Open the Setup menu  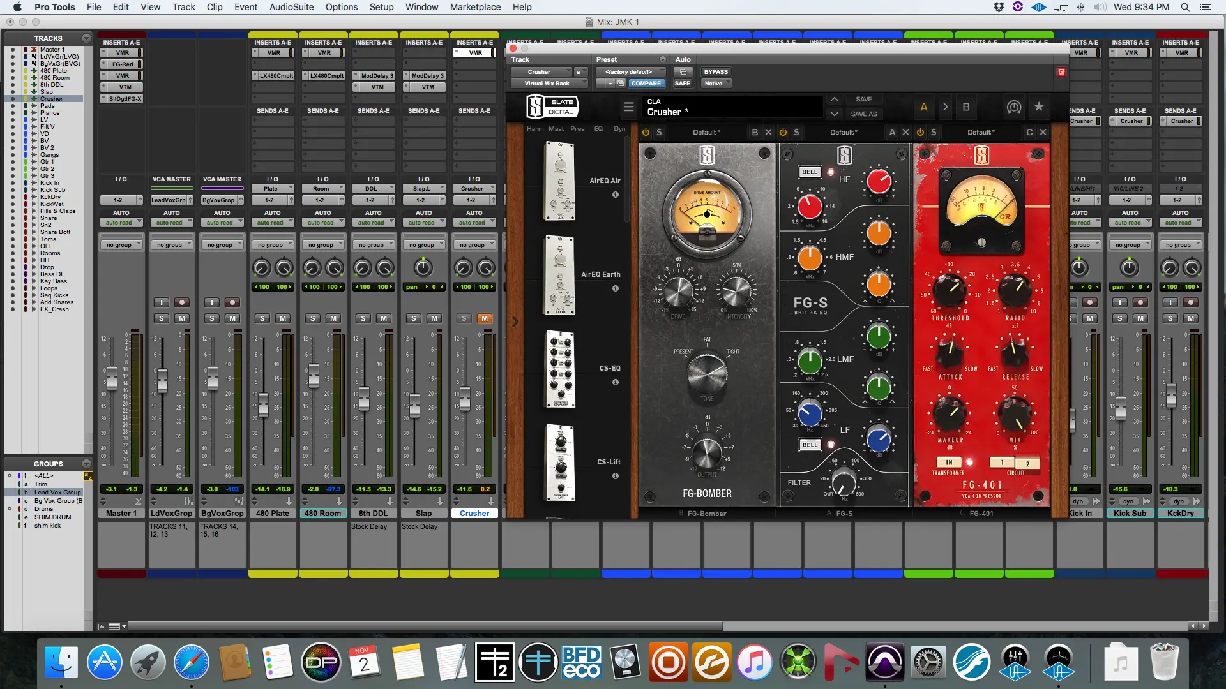[381, 7]
